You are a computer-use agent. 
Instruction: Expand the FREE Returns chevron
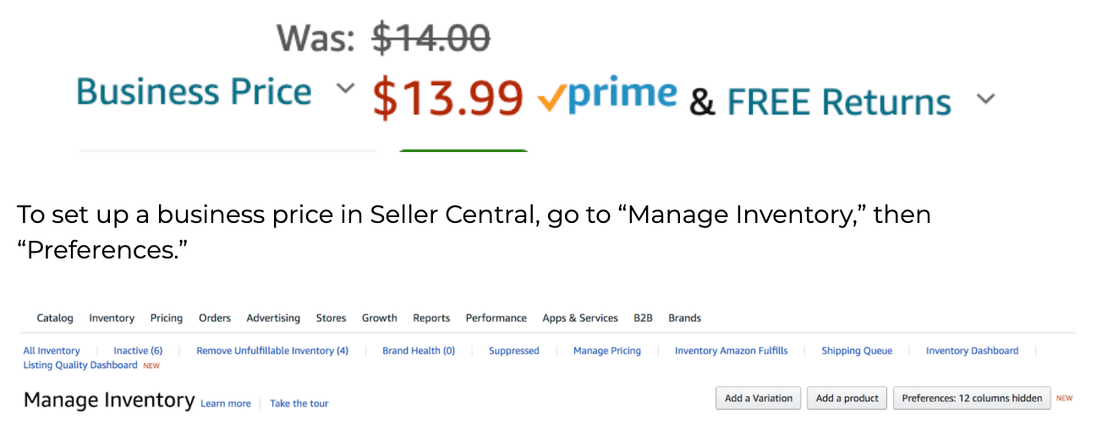(985, 99)
